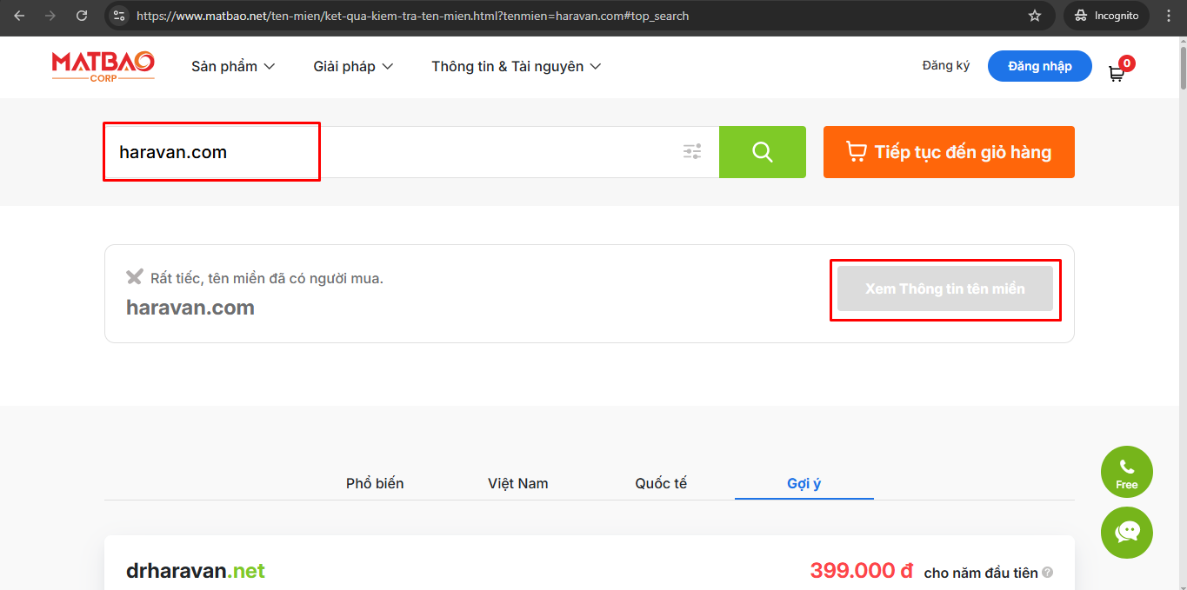Image resolution: width=1187 pixels, height=590 pixels.
Task: Click the Đăng ký link
Action: [946, 66]
